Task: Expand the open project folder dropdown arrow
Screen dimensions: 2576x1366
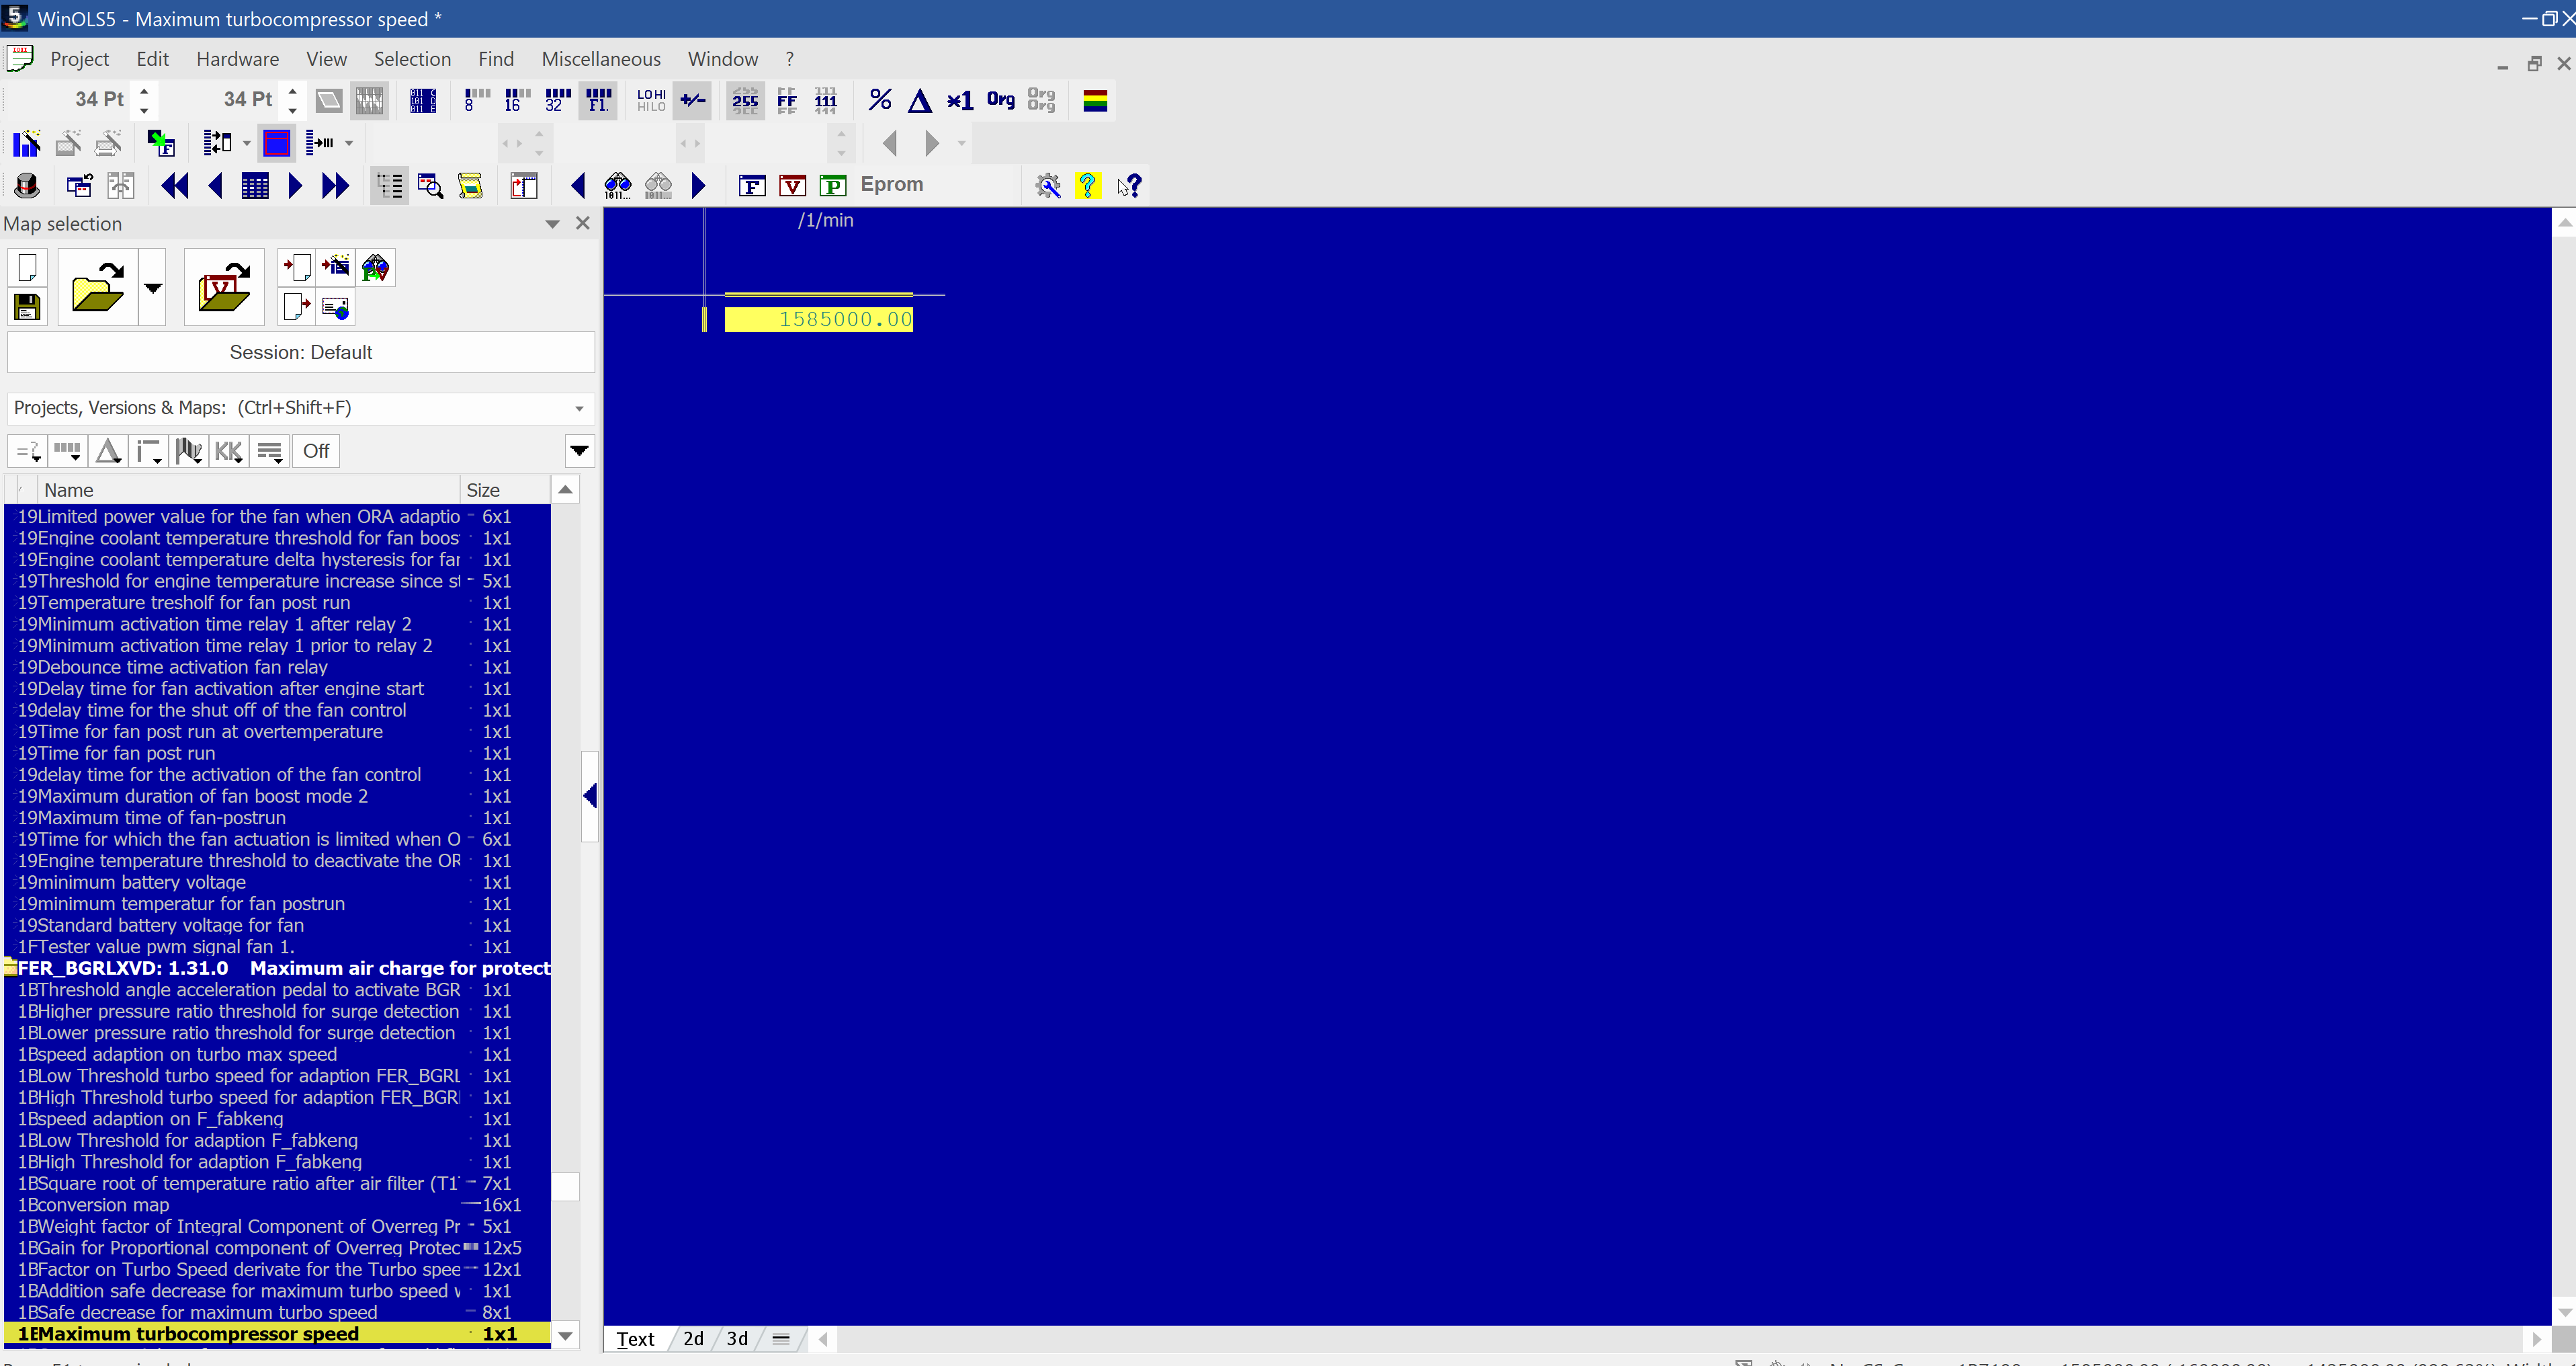Action: point(152,287)
